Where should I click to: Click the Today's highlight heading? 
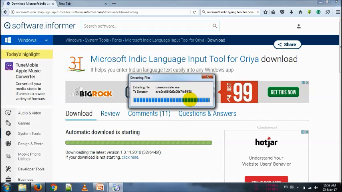point(23,54)
